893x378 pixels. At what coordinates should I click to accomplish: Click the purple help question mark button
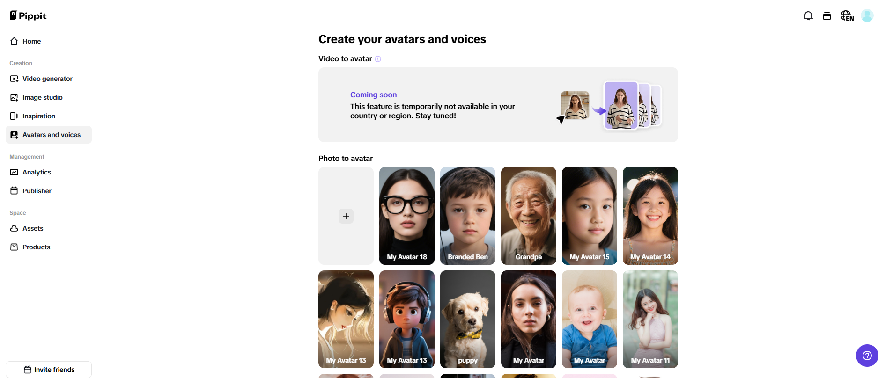click(x=867, y=356)
